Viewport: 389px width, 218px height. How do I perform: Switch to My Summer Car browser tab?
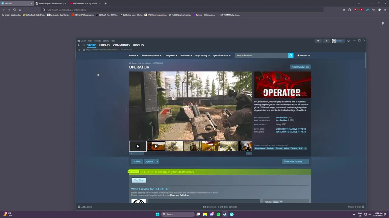[x=85, y=3]
